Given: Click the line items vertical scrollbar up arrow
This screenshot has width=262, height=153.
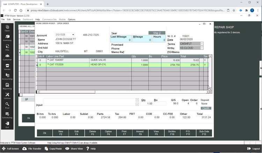Looking at the screenshot, I should (x=210, y=56).
